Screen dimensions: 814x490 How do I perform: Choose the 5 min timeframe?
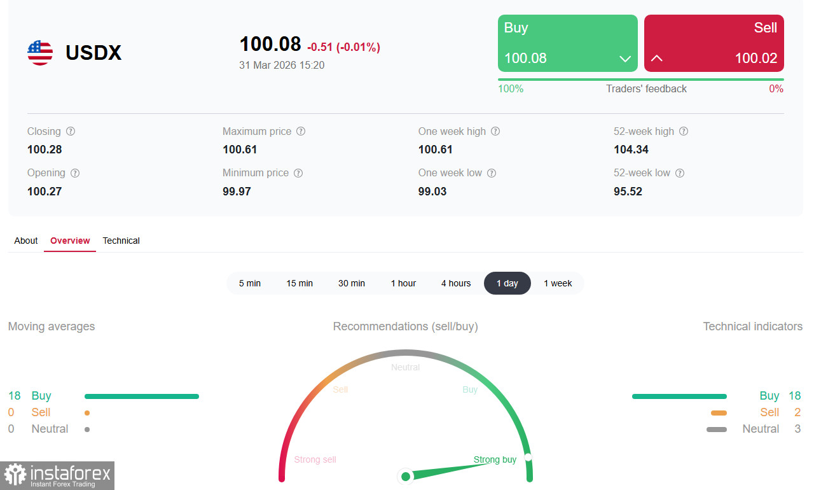click(250, 283)
